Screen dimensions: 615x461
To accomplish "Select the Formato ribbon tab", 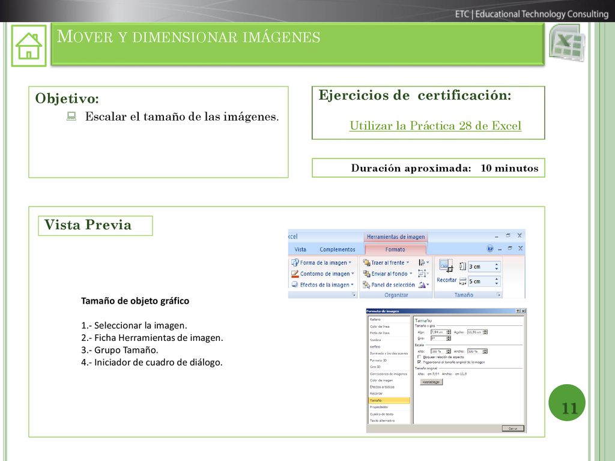I will [x=395, y=249].
